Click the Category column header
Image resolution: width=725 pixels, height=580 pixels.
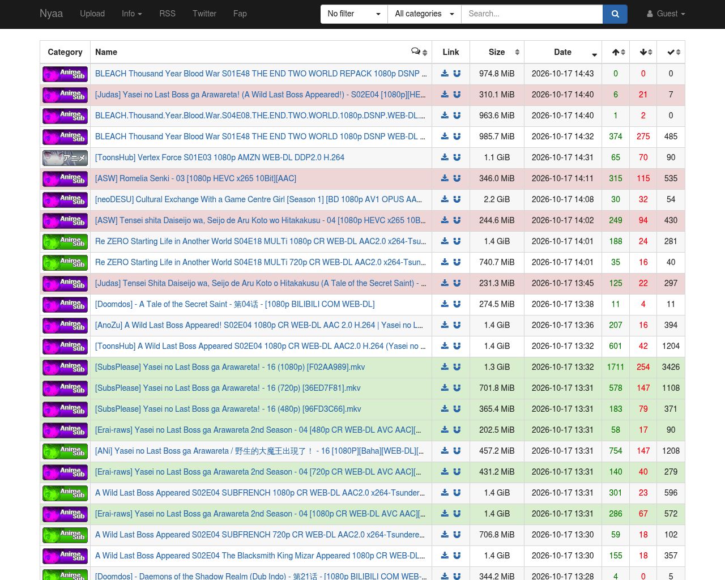point(65,52)
